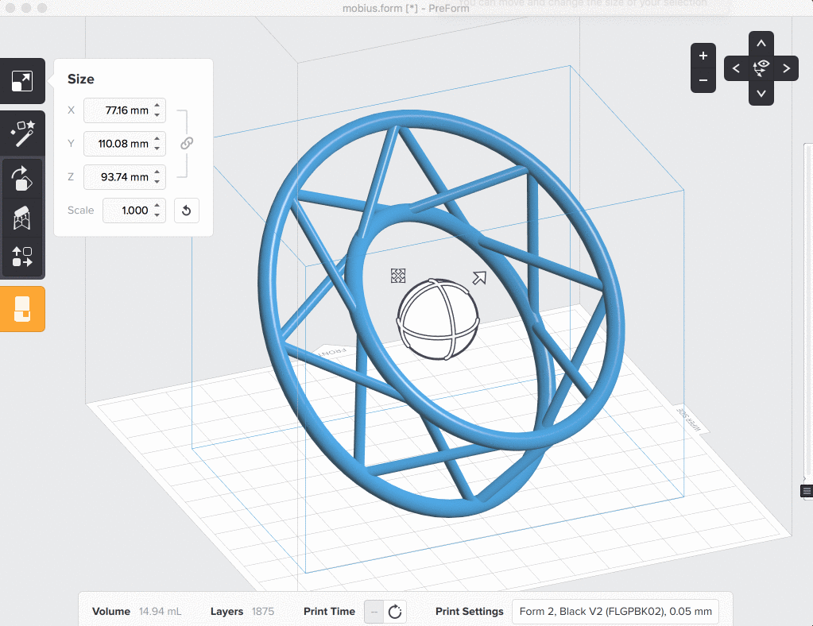Rotate view upward with up arrow
Viewport: 813px width, 626px height.
pos(761,44)
